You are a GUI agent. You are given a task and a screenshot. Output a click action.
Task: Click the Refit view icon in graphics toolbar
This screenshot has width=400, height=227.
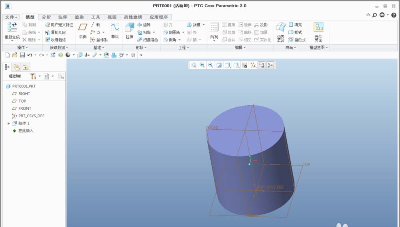194,65
